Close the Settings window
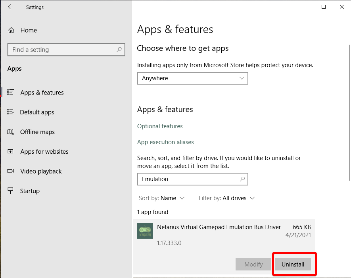 click(341, 7)
